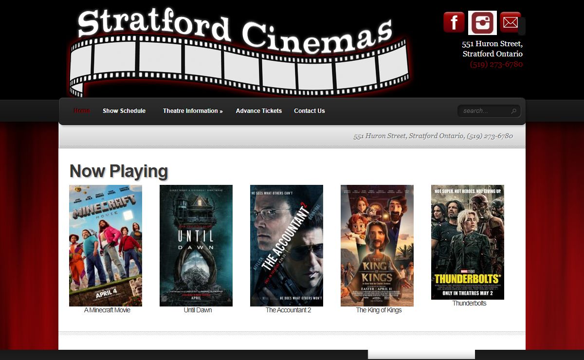The height and width of the screenshot is (360, 584).
Task: Click the Until Dawn title link
Action: 198,310
